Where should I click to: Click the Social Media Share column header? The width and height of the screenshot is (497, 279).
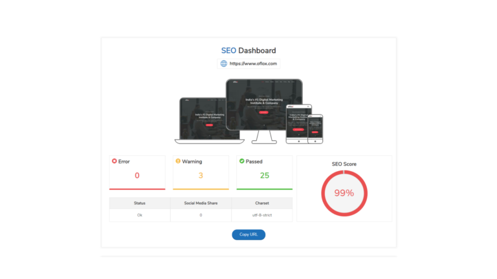tap(201, 203)
